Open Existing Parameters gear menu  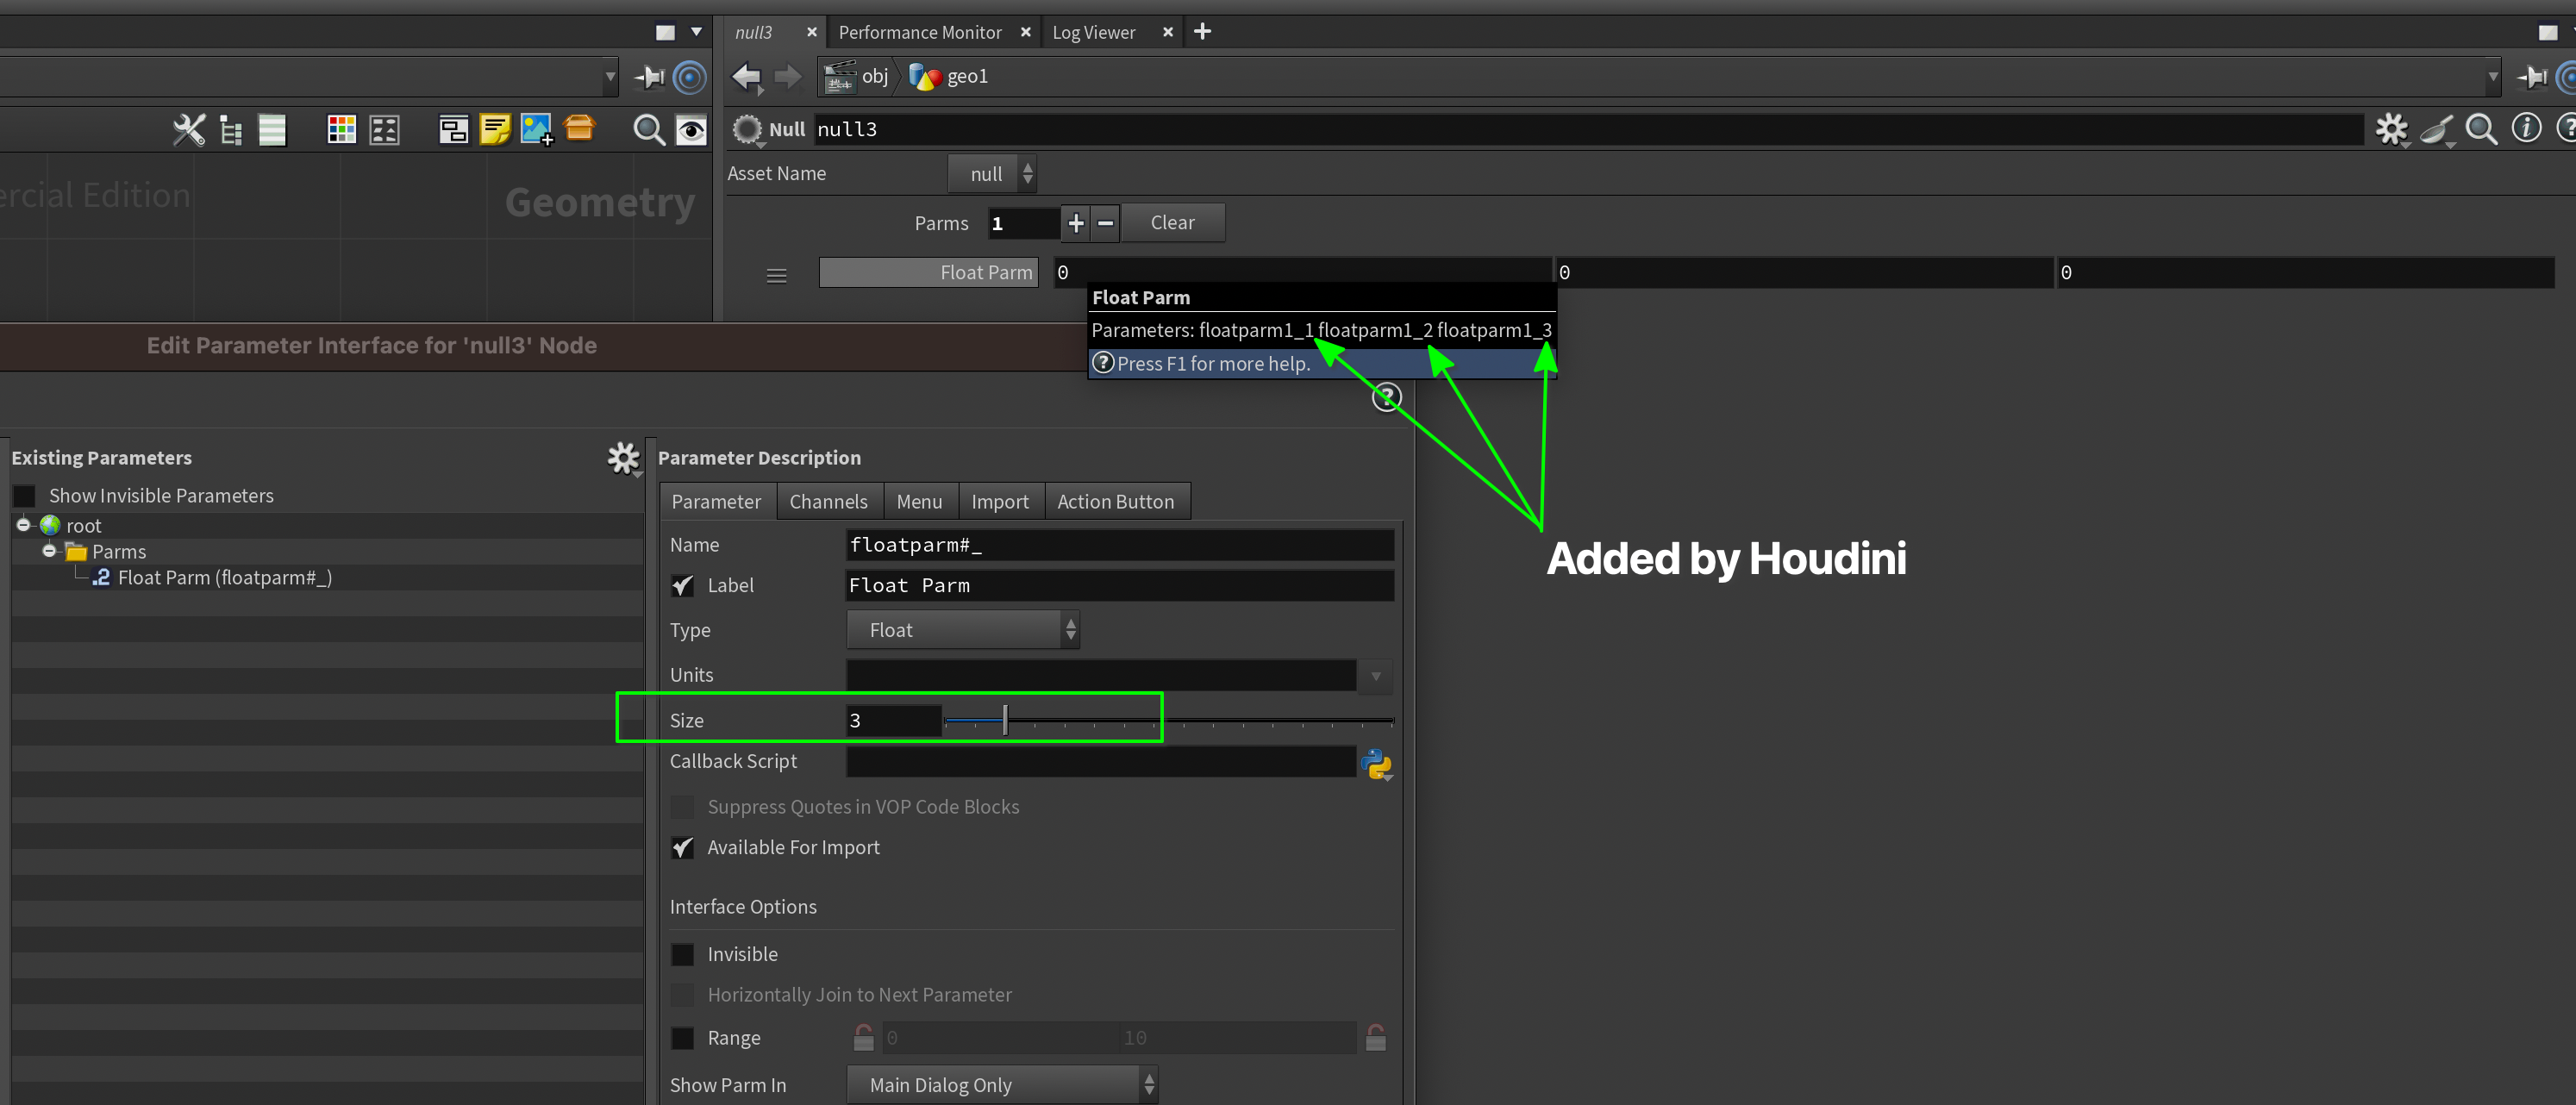click(623, 458)
